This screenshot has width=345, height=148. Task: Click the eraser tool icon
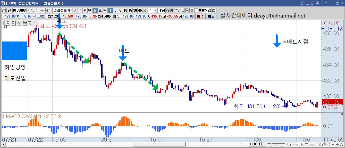[319, 144]
